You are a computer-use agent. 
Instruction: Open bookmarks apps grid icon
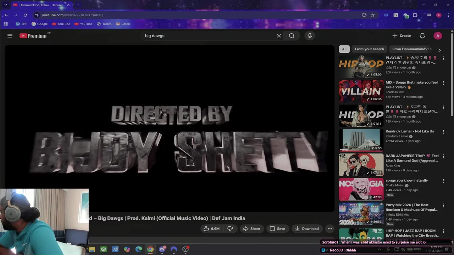pos(6,24)
